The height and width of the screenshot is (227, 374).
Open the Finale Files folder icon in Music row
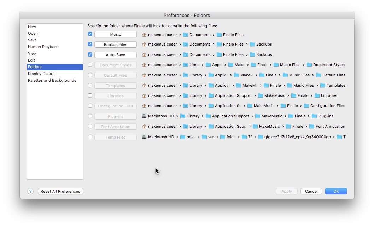[219, 34]
